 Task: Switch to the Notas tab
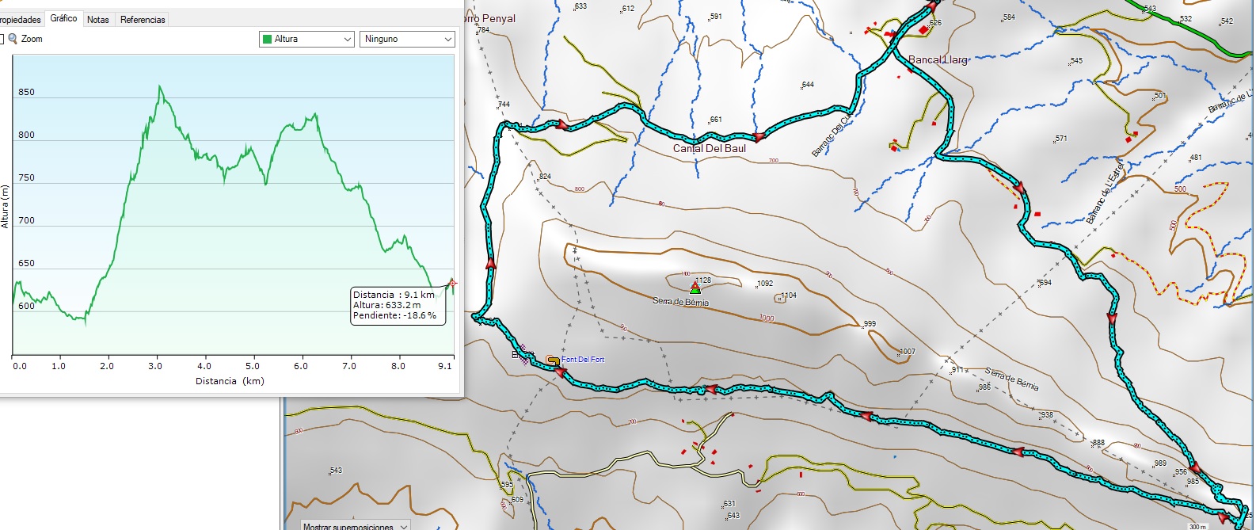[98, 20]
